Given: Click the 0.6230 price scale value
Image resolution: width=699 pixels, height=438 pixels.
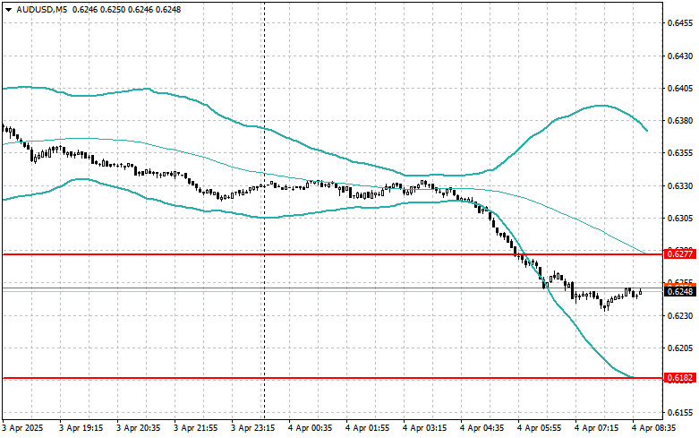Looking at the screenshot, I should (680, 316).
